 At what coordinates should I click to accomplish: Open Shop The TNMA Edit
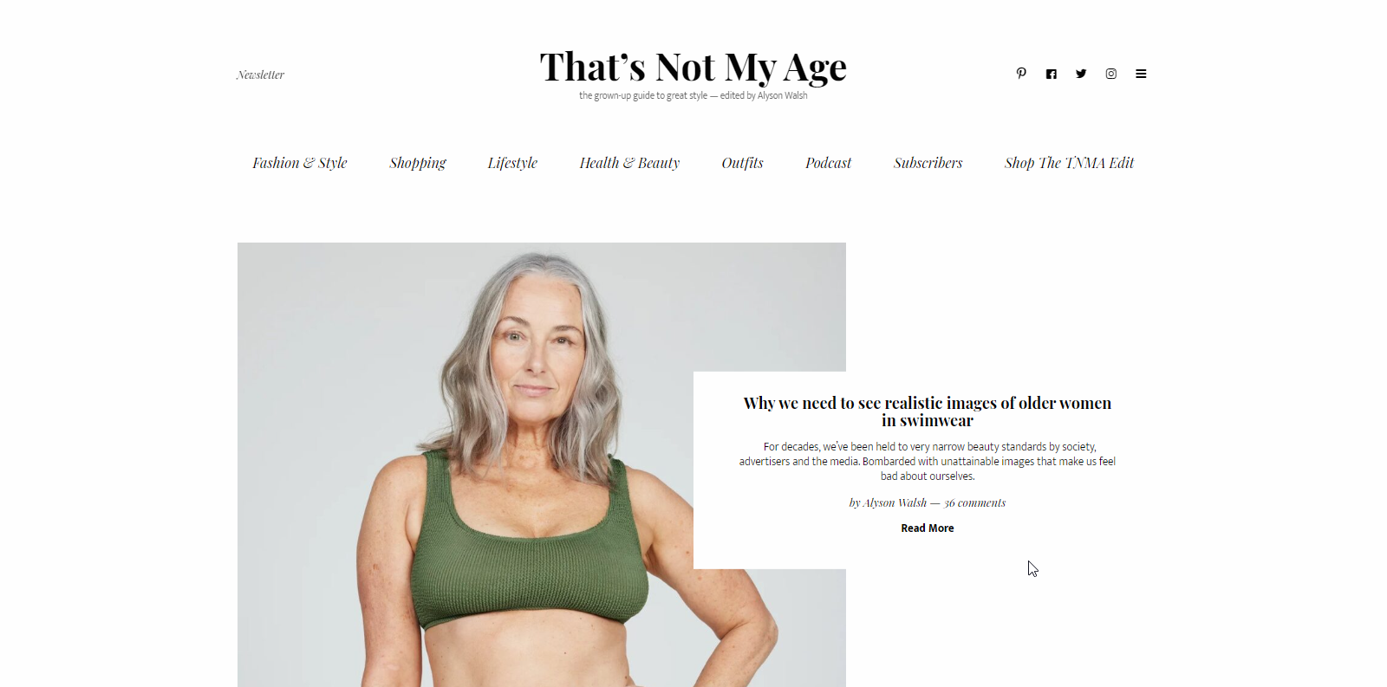tap(1069, 163)
